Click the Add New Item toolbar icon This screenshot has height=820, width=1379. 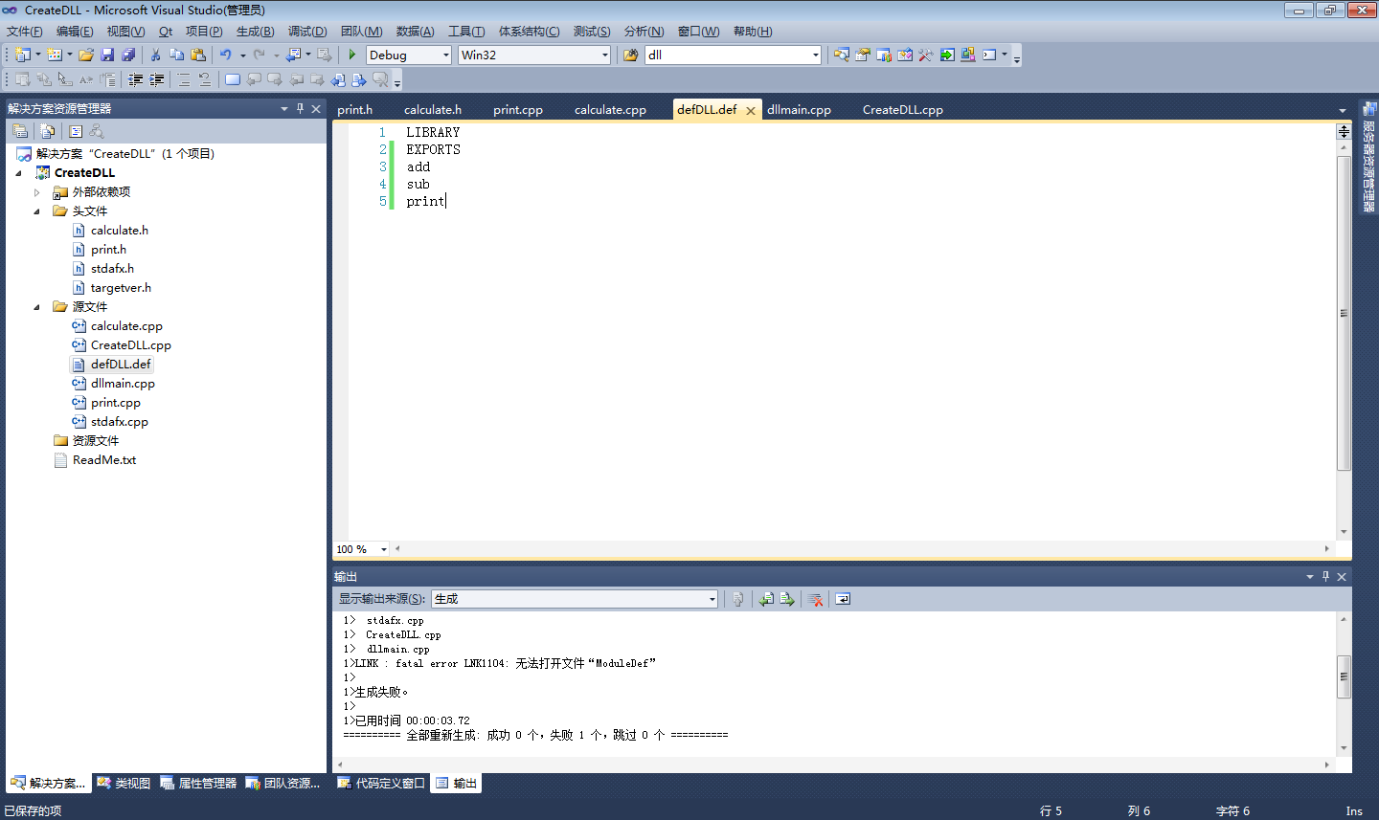(55, 55)
